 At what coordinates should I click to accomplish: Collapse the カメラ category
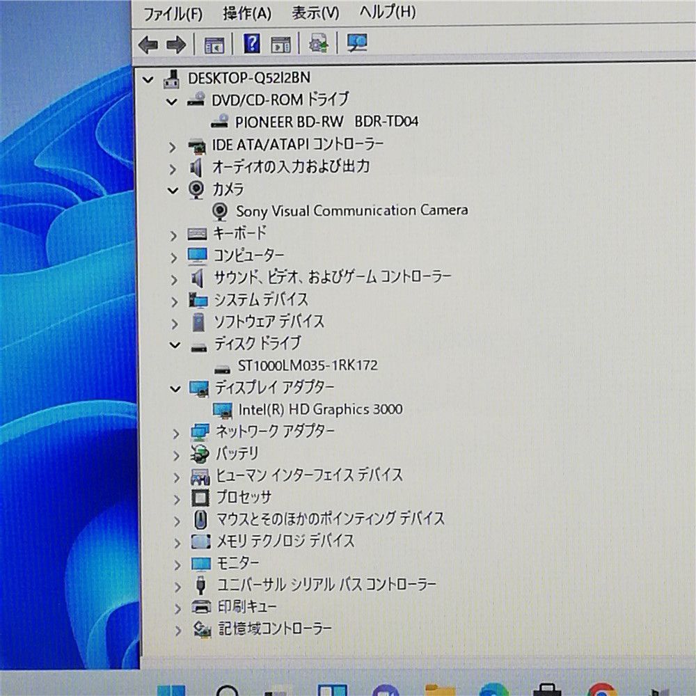(x=172, y=191)
